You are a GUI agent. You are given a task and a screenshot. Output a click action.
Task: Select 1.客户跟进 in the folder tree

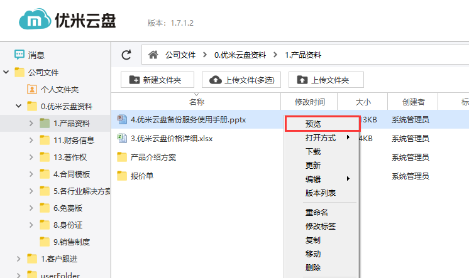tap(59, 259)
